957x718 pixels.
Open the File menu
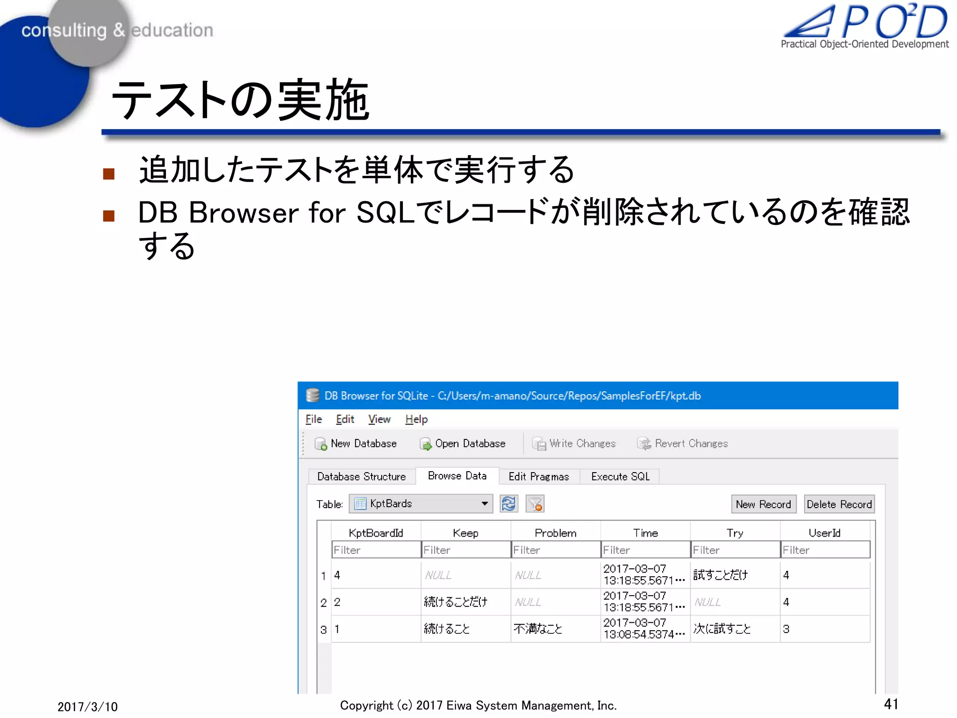(x=314, y=419)
